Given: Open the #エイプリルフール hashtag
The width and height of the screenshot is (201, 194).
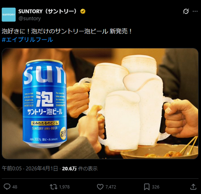Looking at the screenshot, I should click(28, 40).
